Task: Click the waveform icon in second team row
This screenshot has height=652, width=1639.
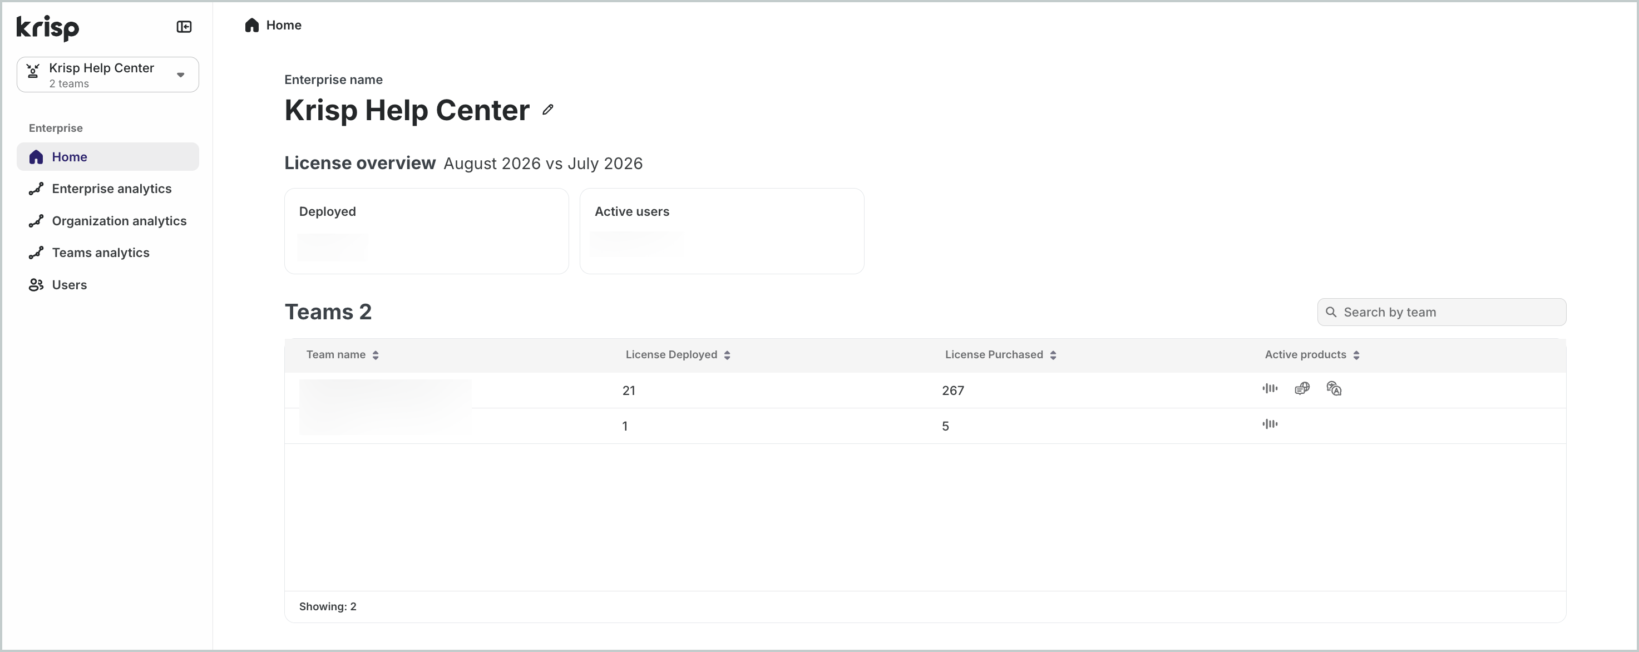Action: (x=1270, y=424)
